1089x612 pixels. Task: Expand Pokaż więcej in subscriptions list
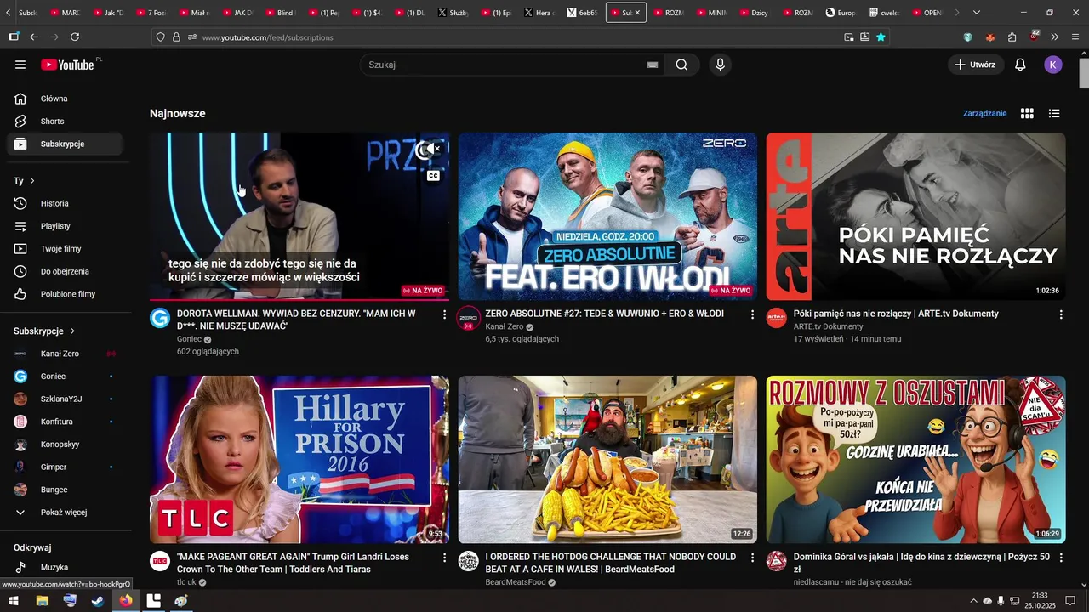pyautogui.click(x=65, y=513)
